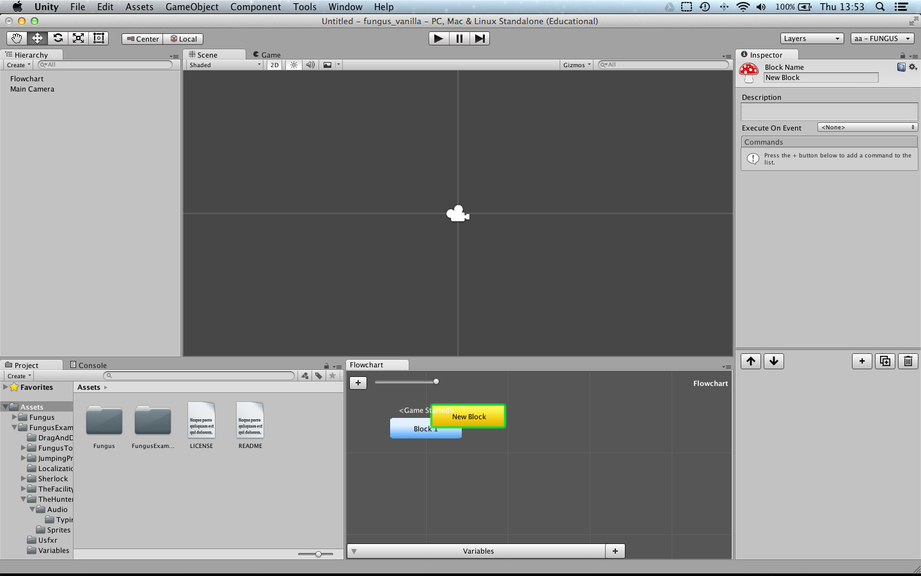The image size is (921, 576).
Task: Toggle pivot Center mode
Action: tap(143, 39)
